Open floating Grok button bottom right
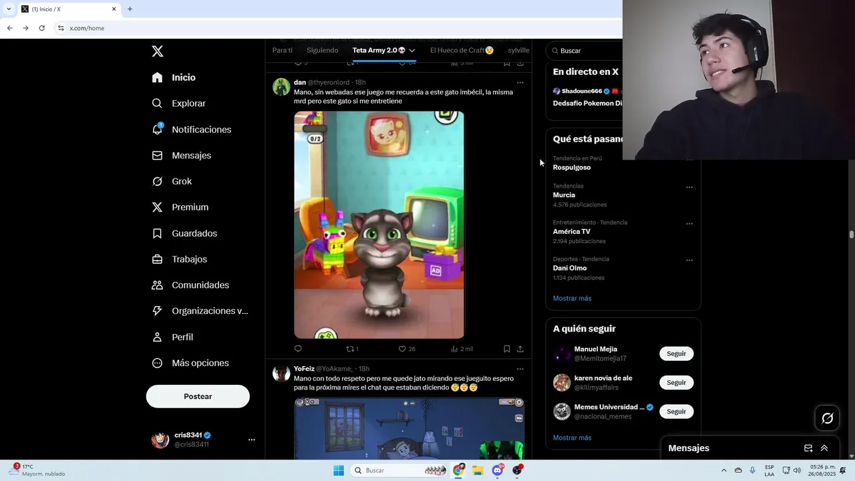The width and height of the screenshot is (855, 481). coord(828,418)
